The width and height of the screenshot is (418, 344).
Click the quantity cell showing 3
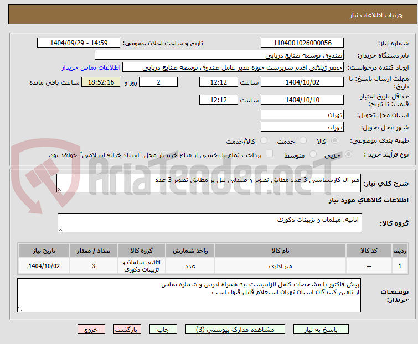94,266
